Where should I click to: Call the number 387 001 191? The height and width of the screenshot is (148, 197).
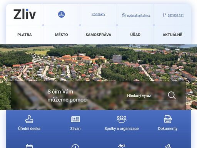175,15
